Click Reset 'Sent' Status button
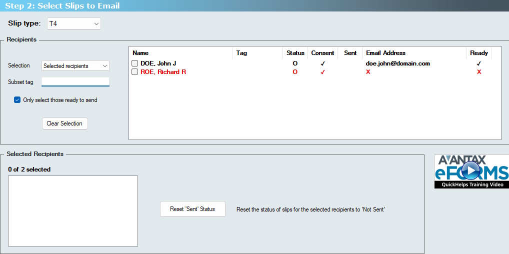Viewport: 509px width, 254px height. [x=192, y=209]
